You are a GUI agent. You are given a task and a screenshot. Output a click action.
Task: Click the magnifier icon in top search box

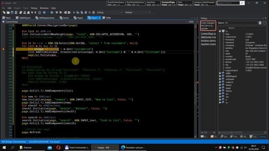pyautogui.click(x=242, y=3)
